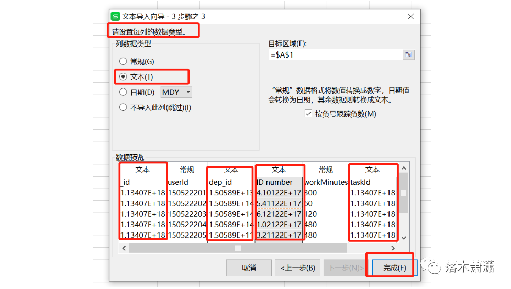Select the 常规(G) radio option
Image resolution: width=511 pixels, height=289 pixels.
[x=137, y=62]
